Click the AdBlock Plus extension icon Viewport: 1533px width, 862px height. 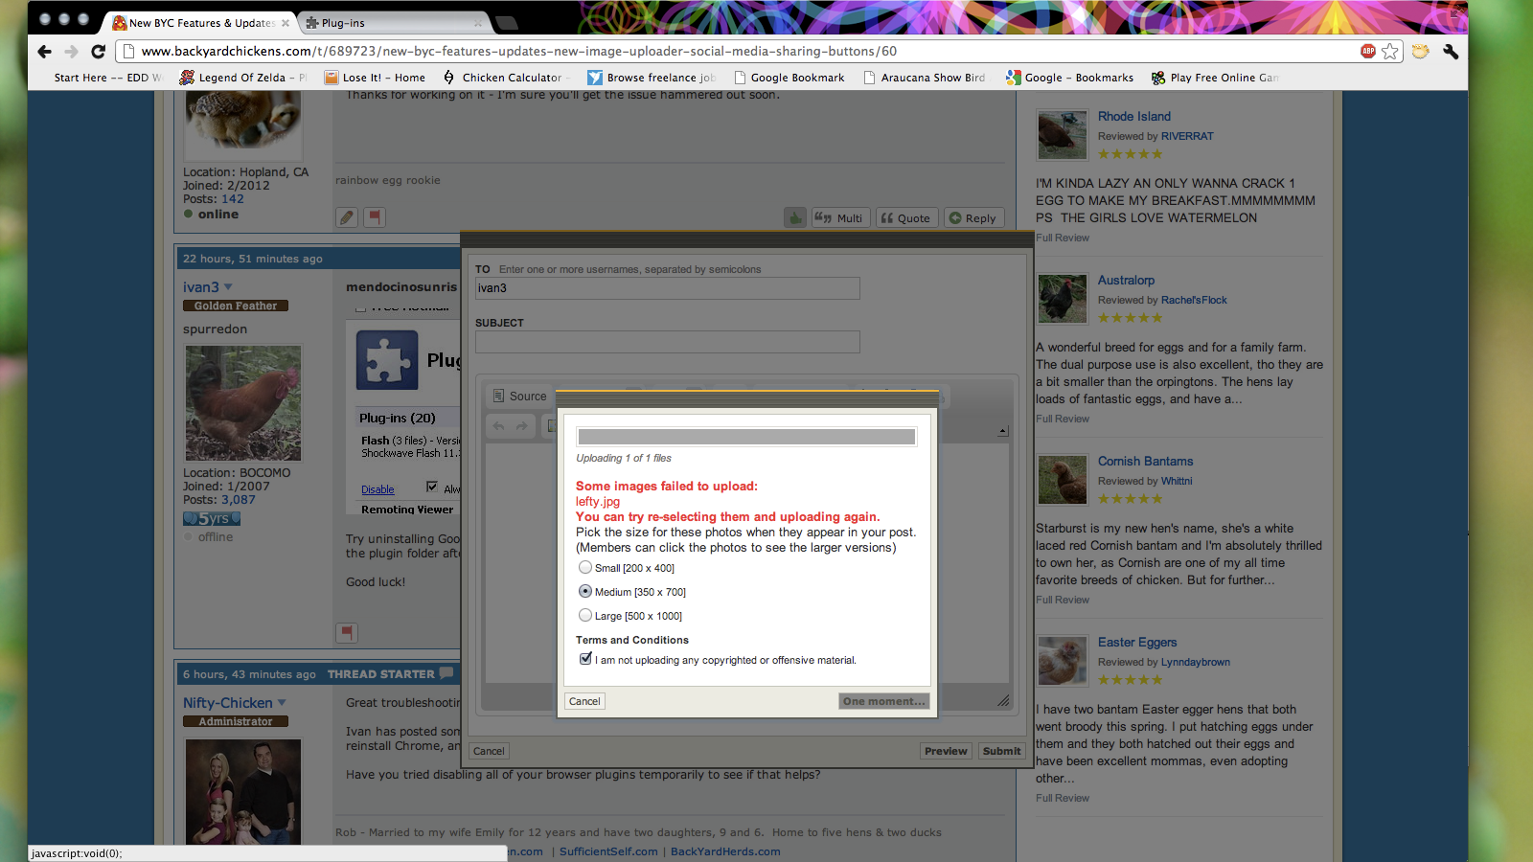[x=1368, y=52]
